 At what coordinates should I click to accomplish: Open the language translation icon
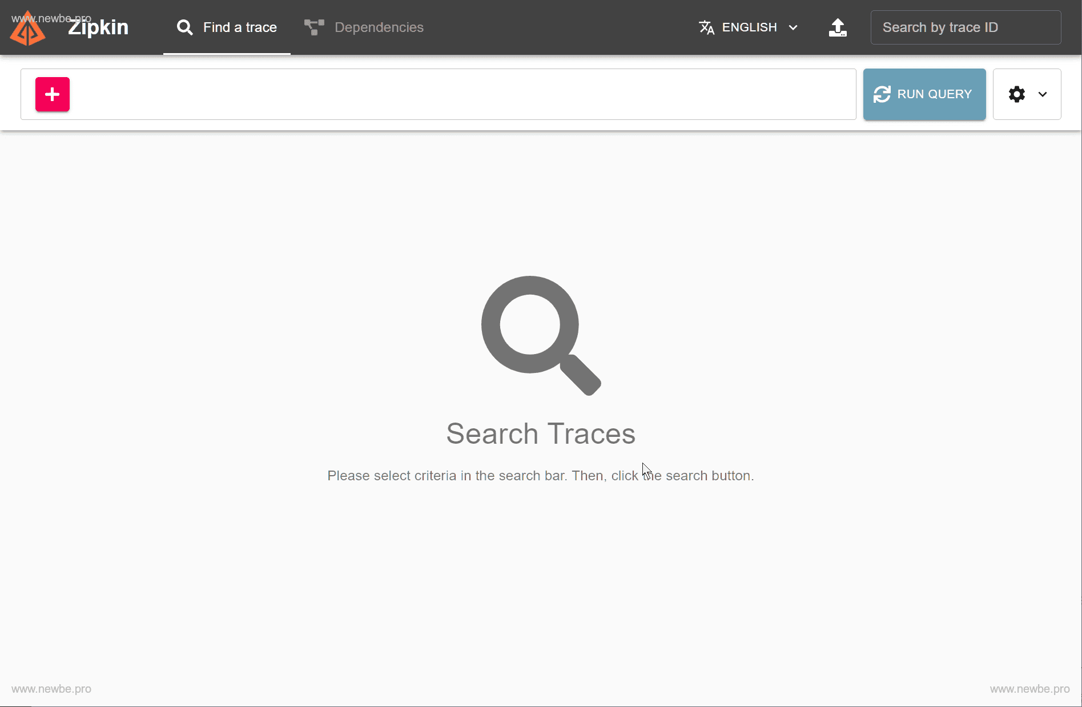[706, 27]
